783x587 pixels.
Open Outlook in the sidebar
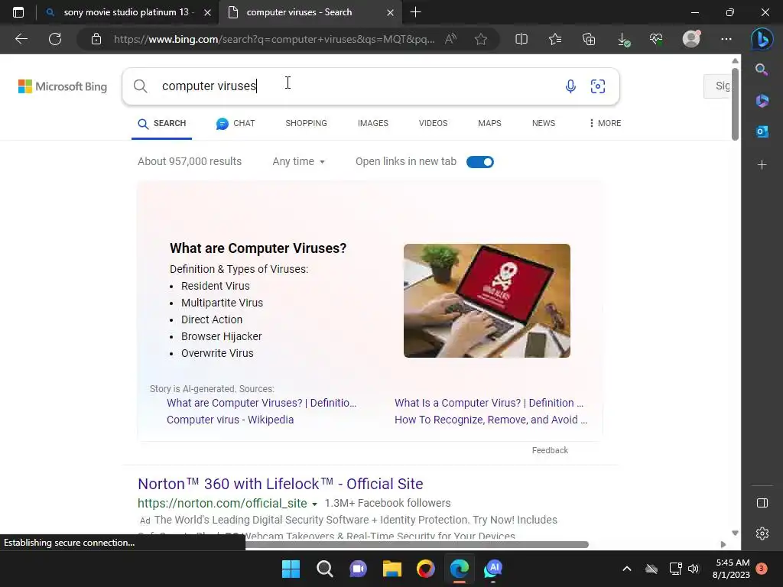762,131
